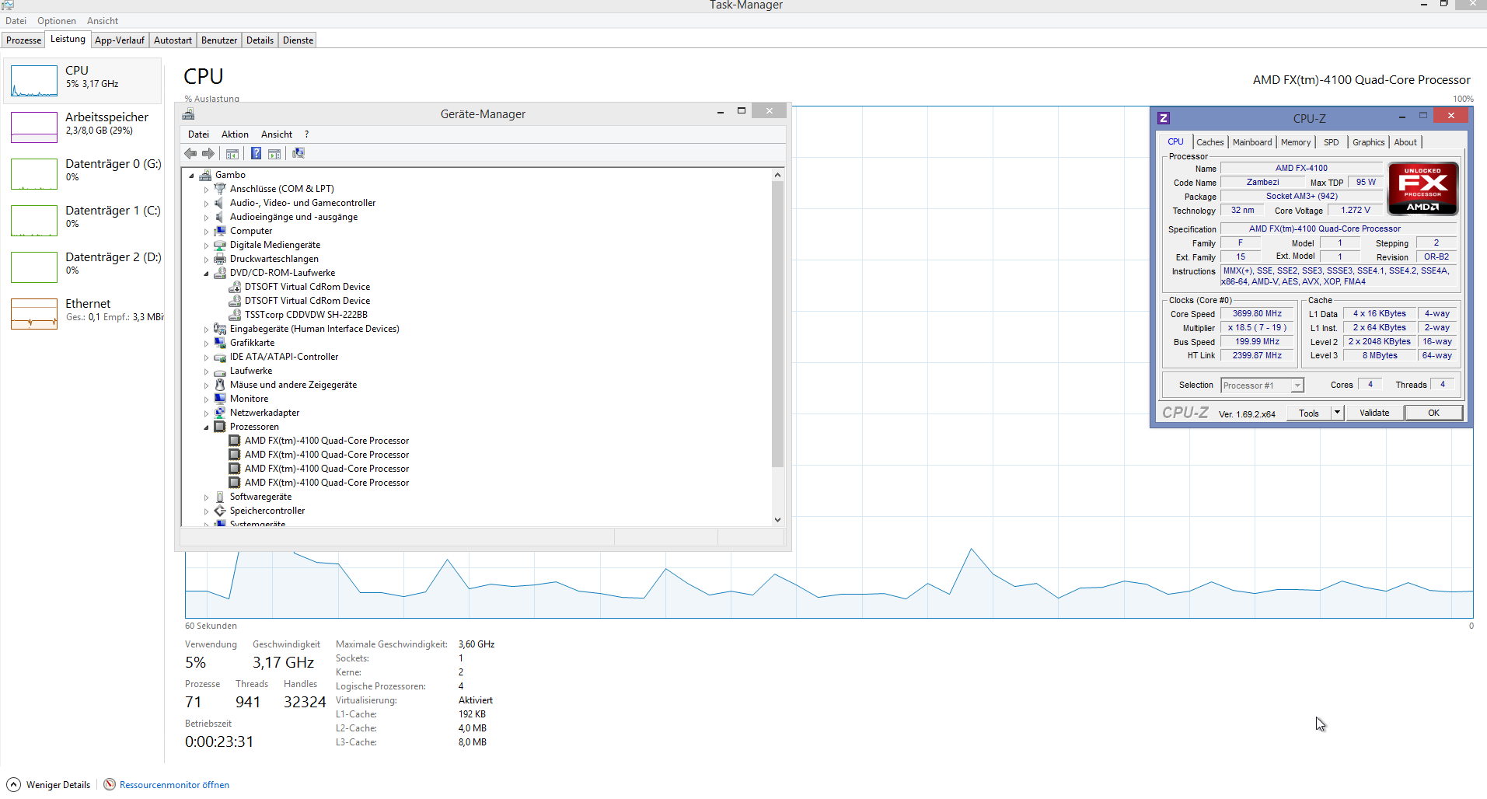This screenshot has width=1487, height=799.
Task: Select the Arbeitsspeicher graph in sidebar
Action: tap(34, 127)
